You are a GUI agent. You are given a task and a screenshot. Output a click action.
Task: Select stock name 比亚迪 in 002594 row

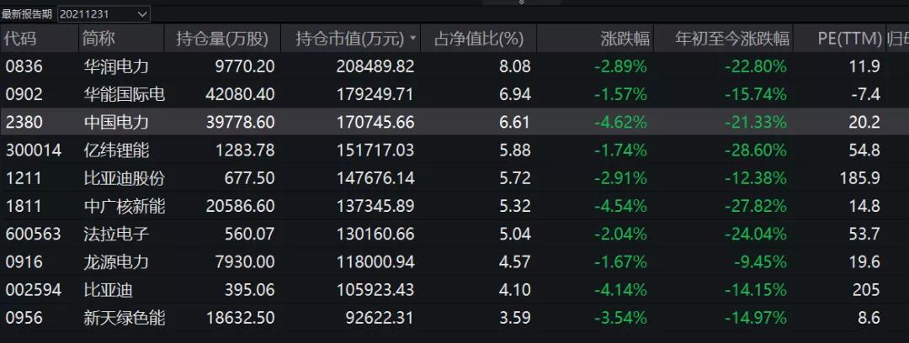coord(109,290)
